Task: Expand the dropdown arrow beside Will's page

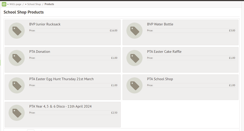Action: point(8,4)
